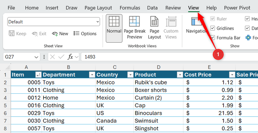The width and height of the screenshot is (258, 133).
Task: Open the Draw tab
Action: (72, 8)
